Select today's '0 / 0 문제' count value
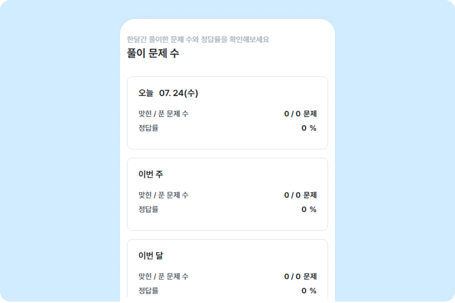The width and height of the screenshot is (455, 303). (x=300, y=114)
